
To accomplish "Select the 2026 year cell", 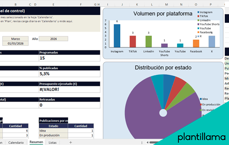I will point(53,39).
